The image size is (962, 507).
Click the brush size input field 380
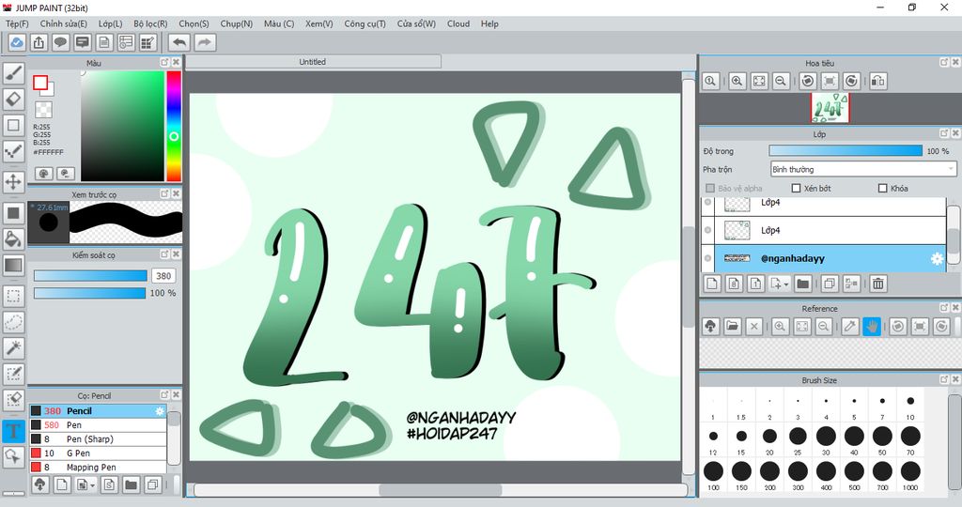[x=163, y=276]
